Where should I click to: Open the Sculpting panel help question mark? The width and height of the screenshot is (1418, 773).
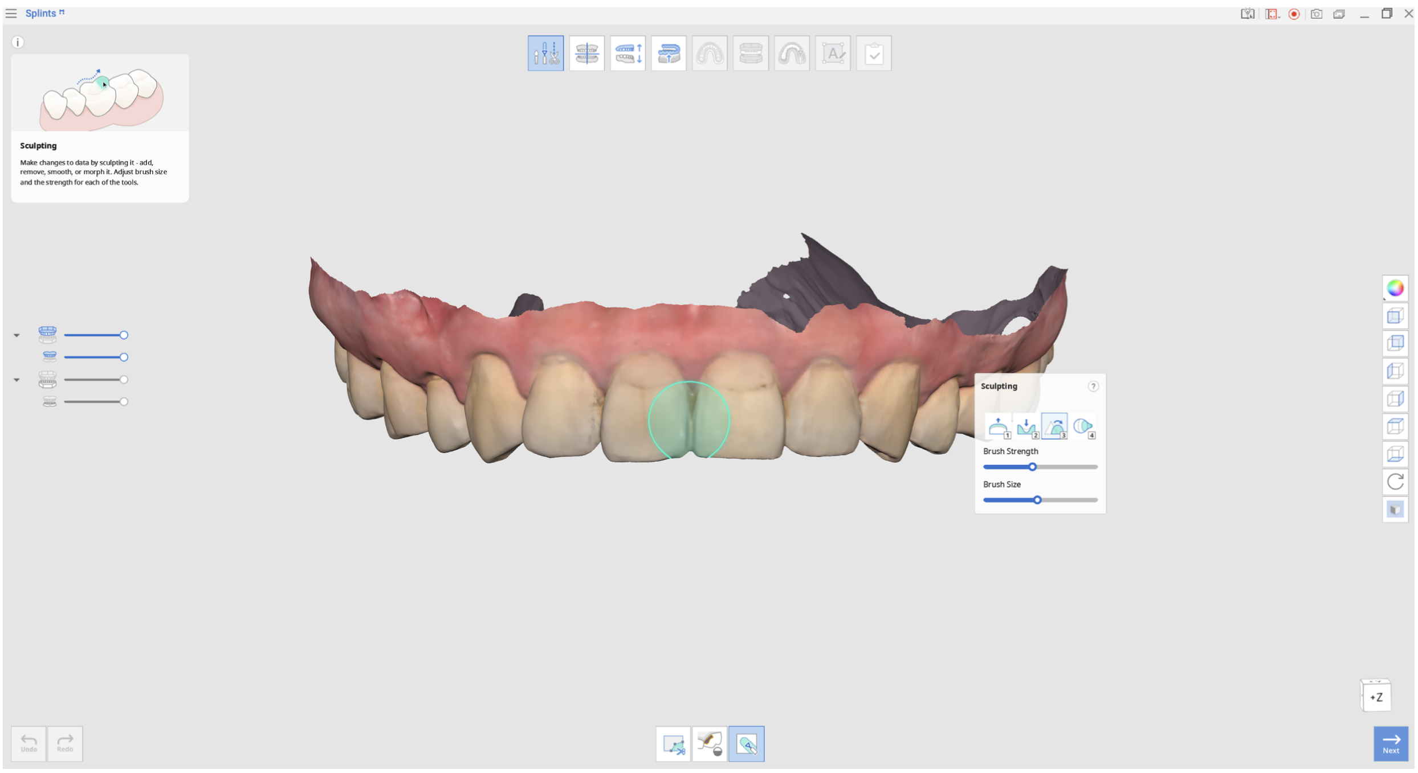pos(1093,386)
